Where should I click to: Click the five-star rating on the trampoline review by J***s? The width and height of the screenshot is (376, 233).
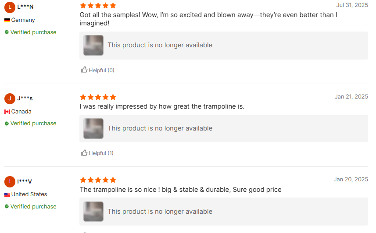click(x=98, y=97)
